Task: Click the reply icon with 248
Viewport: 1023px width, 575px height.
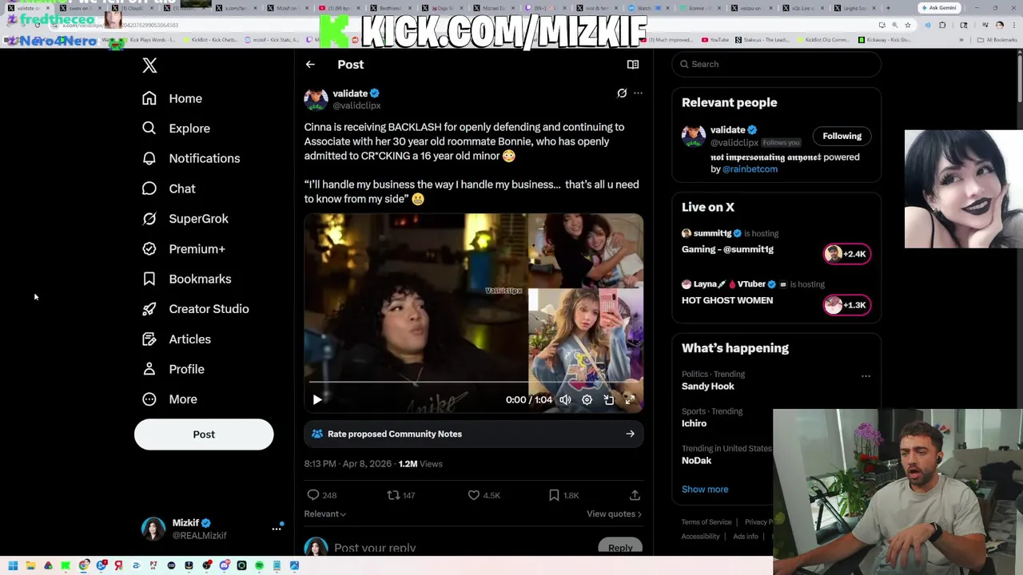Action: [x=313, y=495]
